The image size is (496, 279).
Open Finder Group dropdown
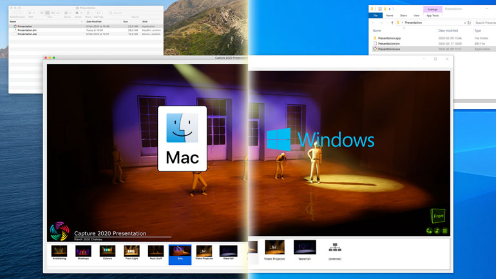click(68, 13)
